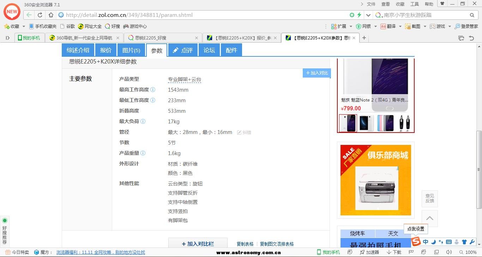Image resolution: width=482 pixels, height=257 pixels.
Task: Expand the 收藏 favorites dropdown arrow
Action: coord(24,26)
